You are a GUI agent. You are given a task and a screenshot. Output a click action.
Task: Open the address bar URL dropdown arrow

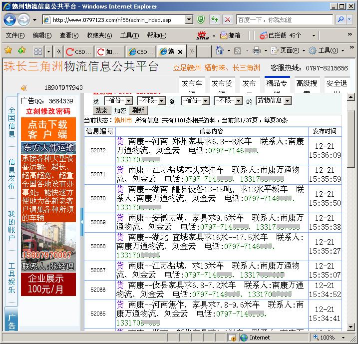189,20
